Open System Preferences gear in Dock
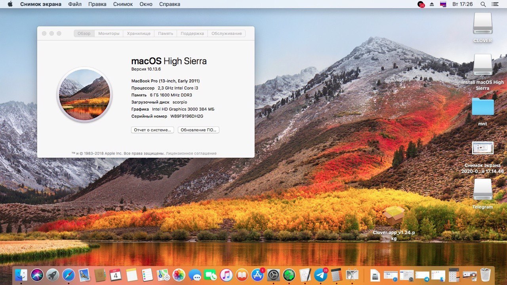This screenshot has height=285, width=507. pos(273,275)
